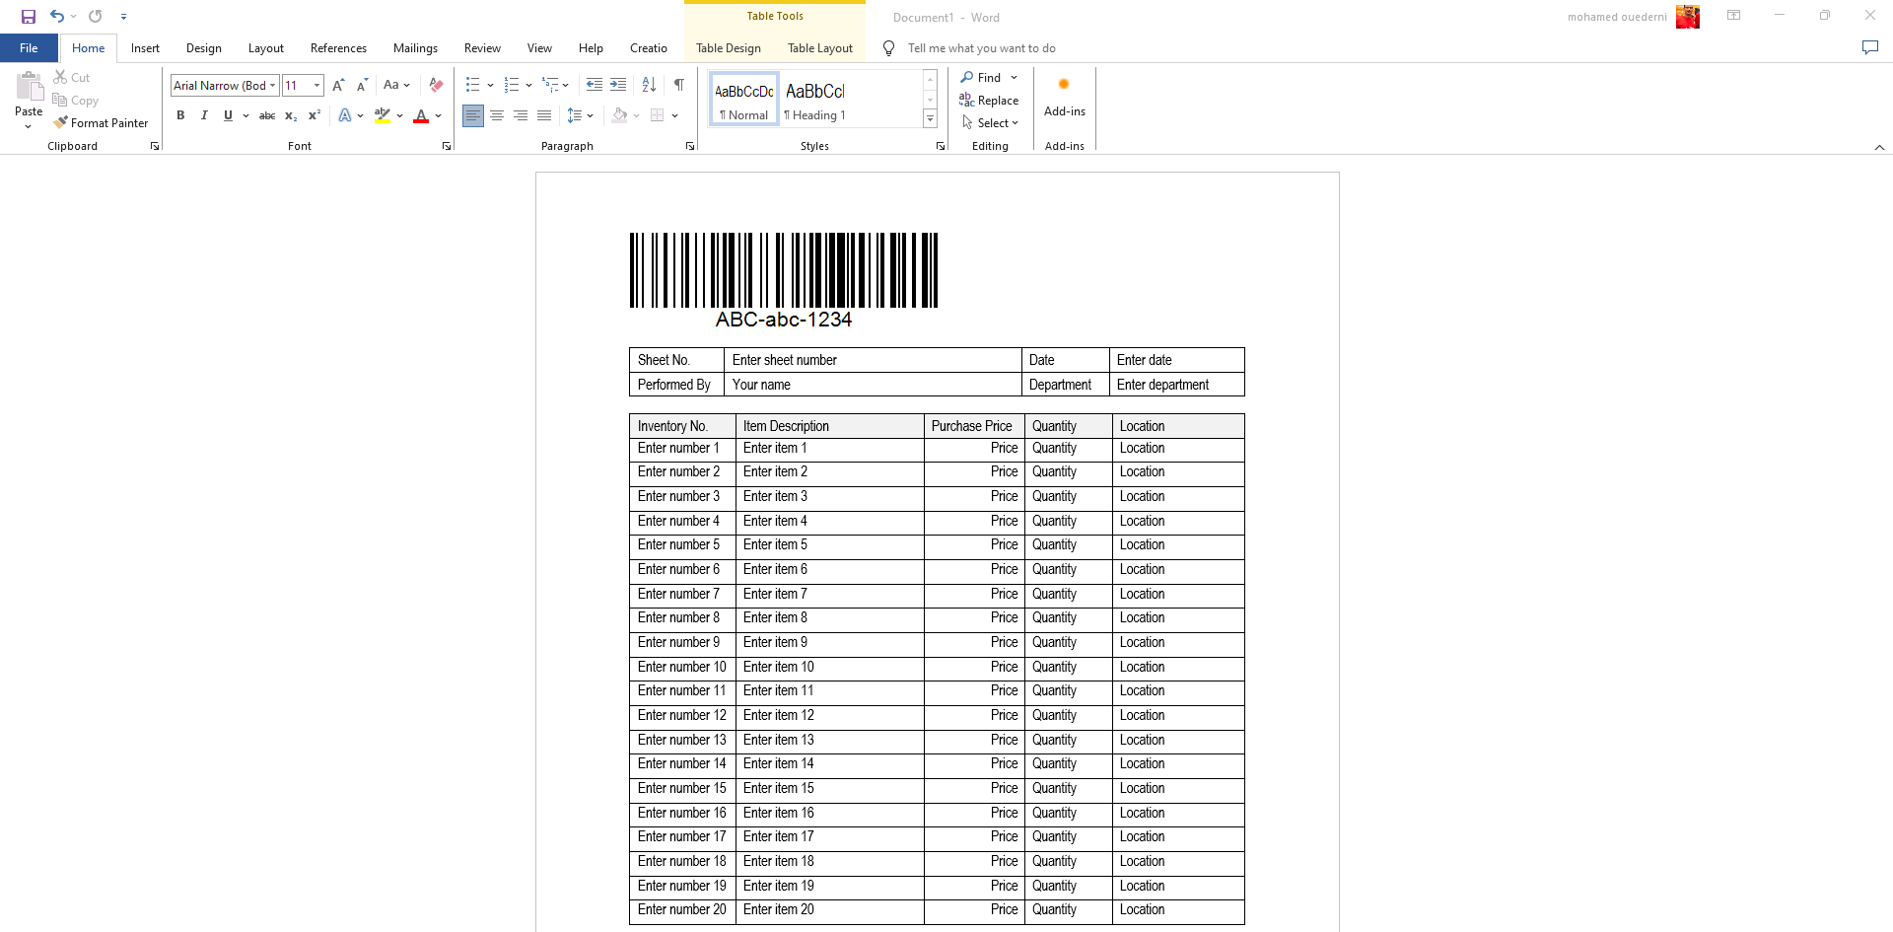This screenshot has width=1893, height=932.
Task: Expand the Styles gallery more arrow
Action: [x=930, y=118]
